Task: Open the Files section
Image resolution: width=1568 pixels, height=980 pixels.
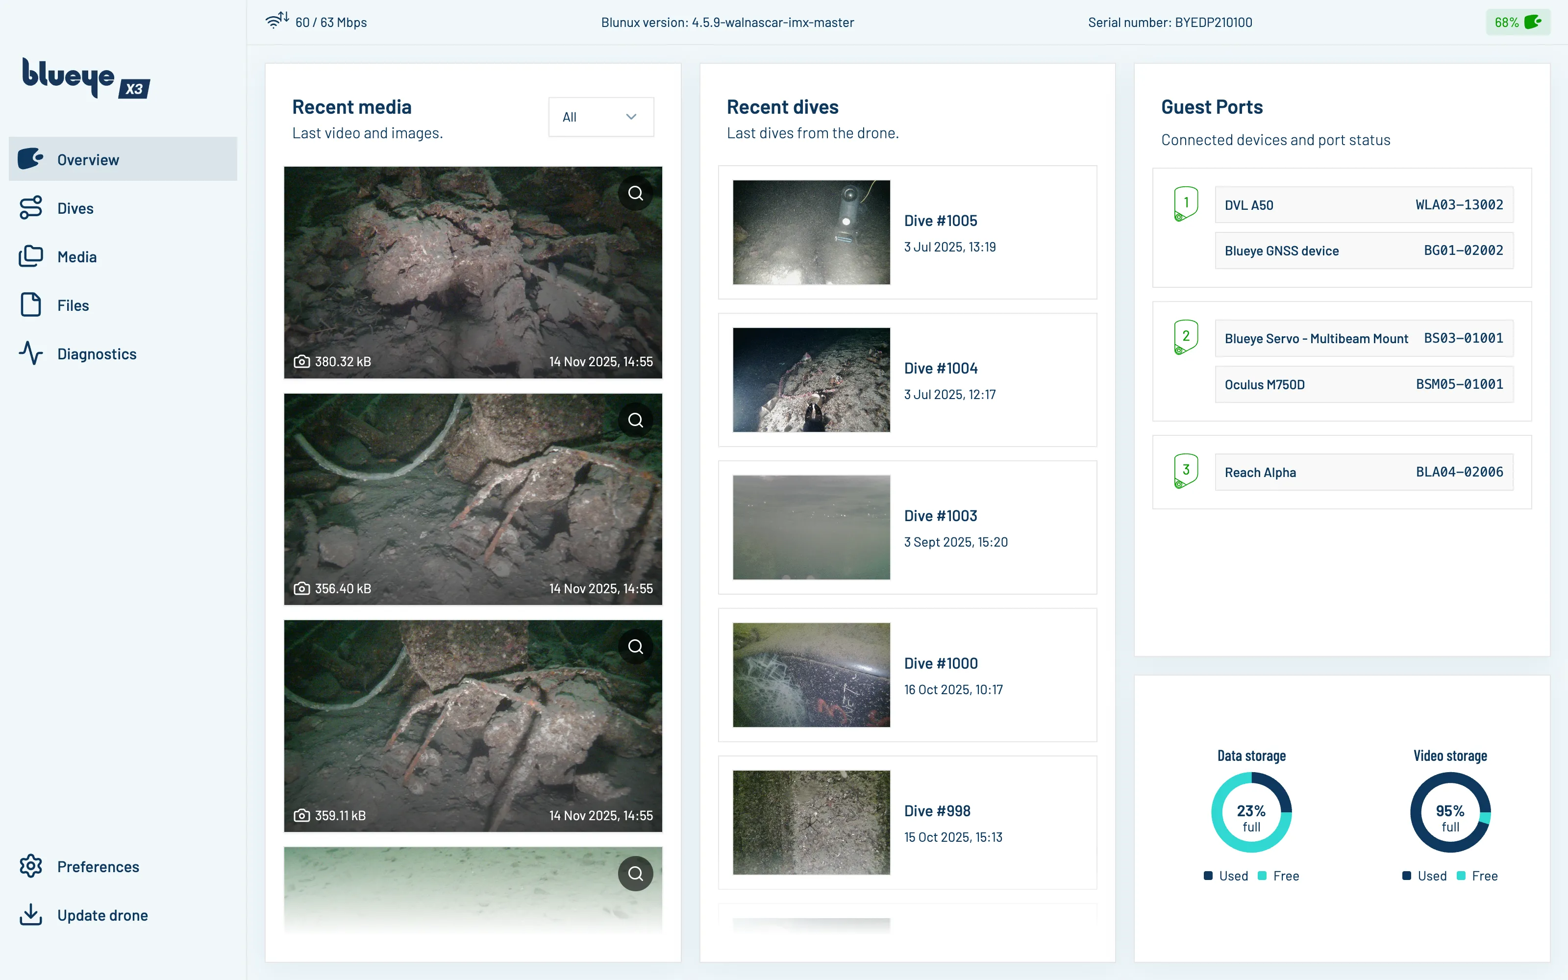Action: pos(123,304)
